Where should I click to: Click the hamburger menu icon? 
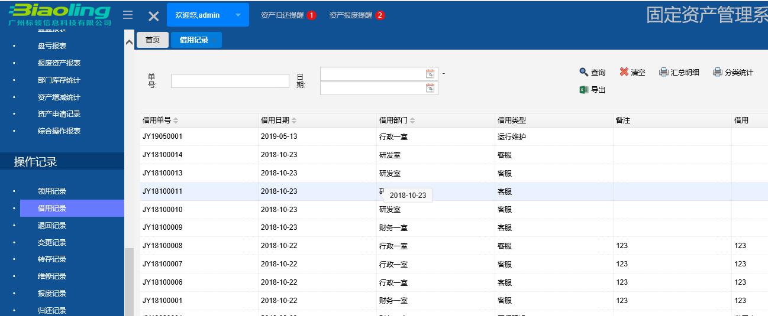(x=128, y=15)
